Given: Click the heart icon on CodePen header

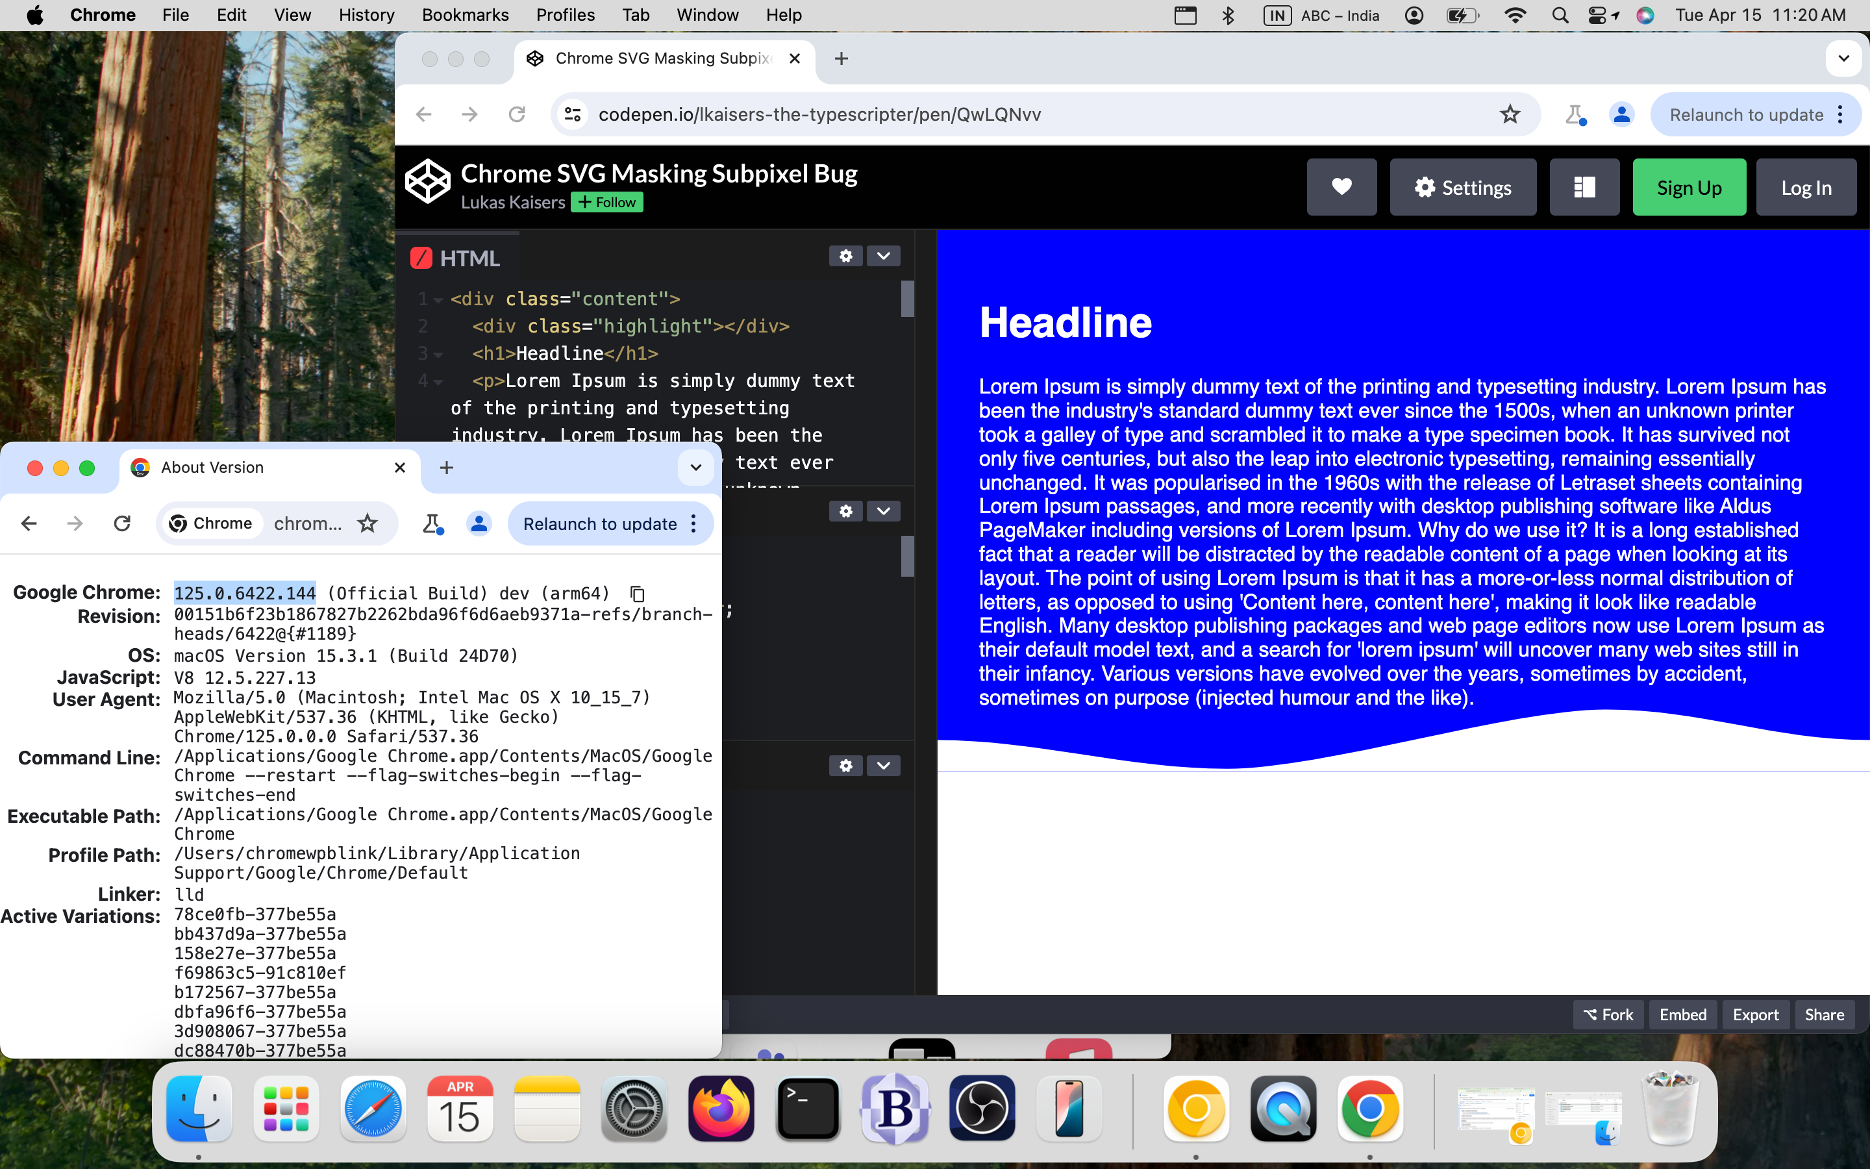Looking at the screenshot, I should pyautogui.click(x=1341, y=187).
